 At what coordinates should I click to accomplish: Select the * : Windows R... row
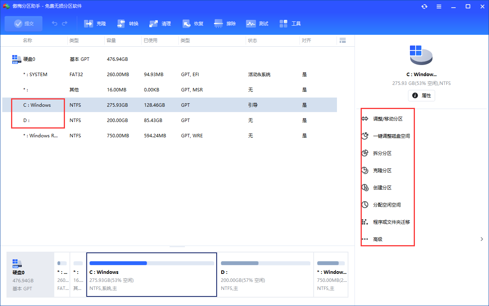170,135
